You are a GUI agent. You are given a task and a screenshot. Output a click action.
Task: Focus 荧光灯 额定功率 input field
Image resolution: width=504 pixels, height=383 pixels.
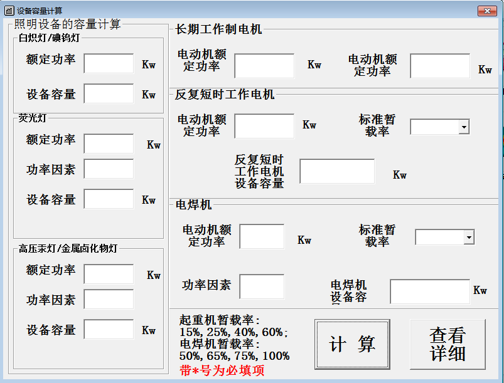click(x=109, y=144)
